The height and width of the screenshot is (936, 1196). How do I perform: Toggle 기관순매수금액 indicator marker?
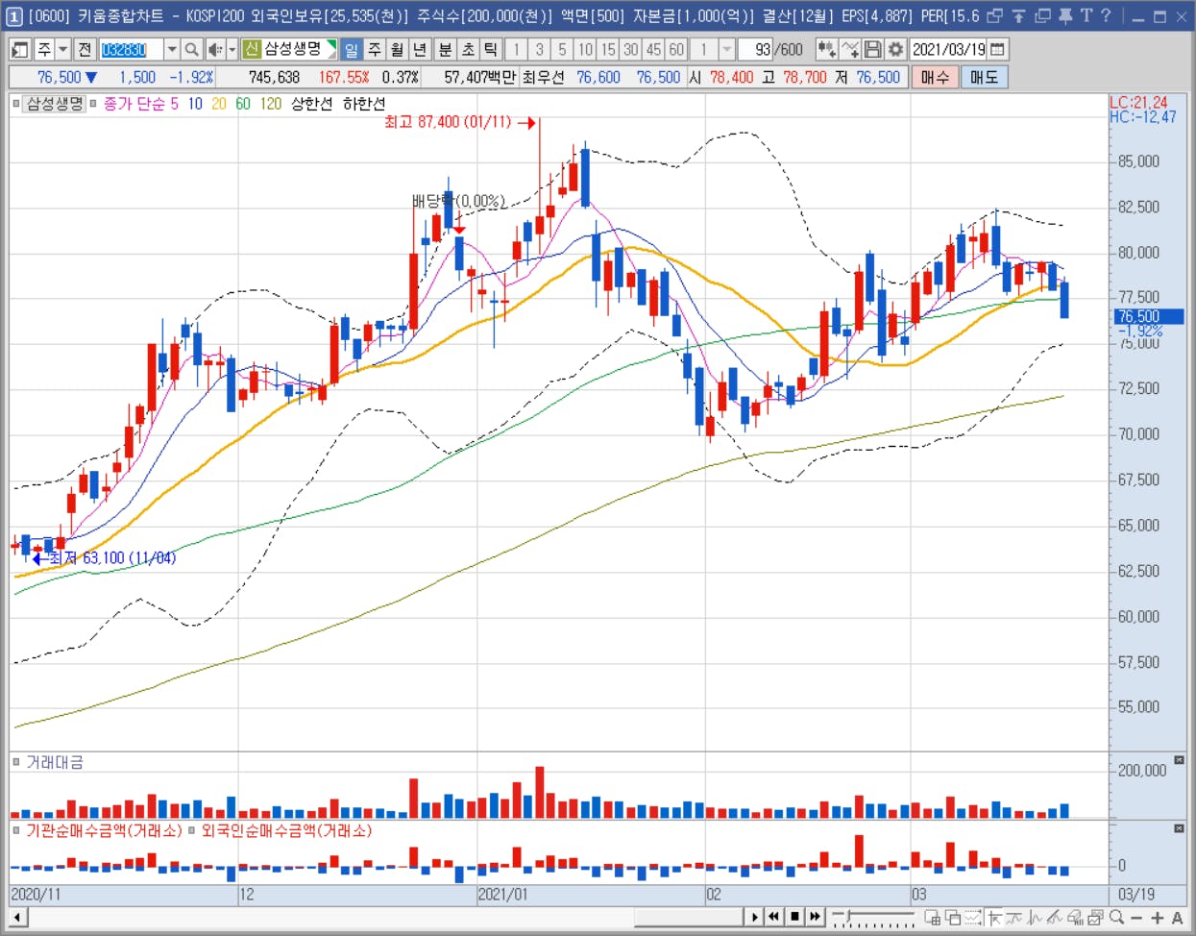click(x=16, y=830)
